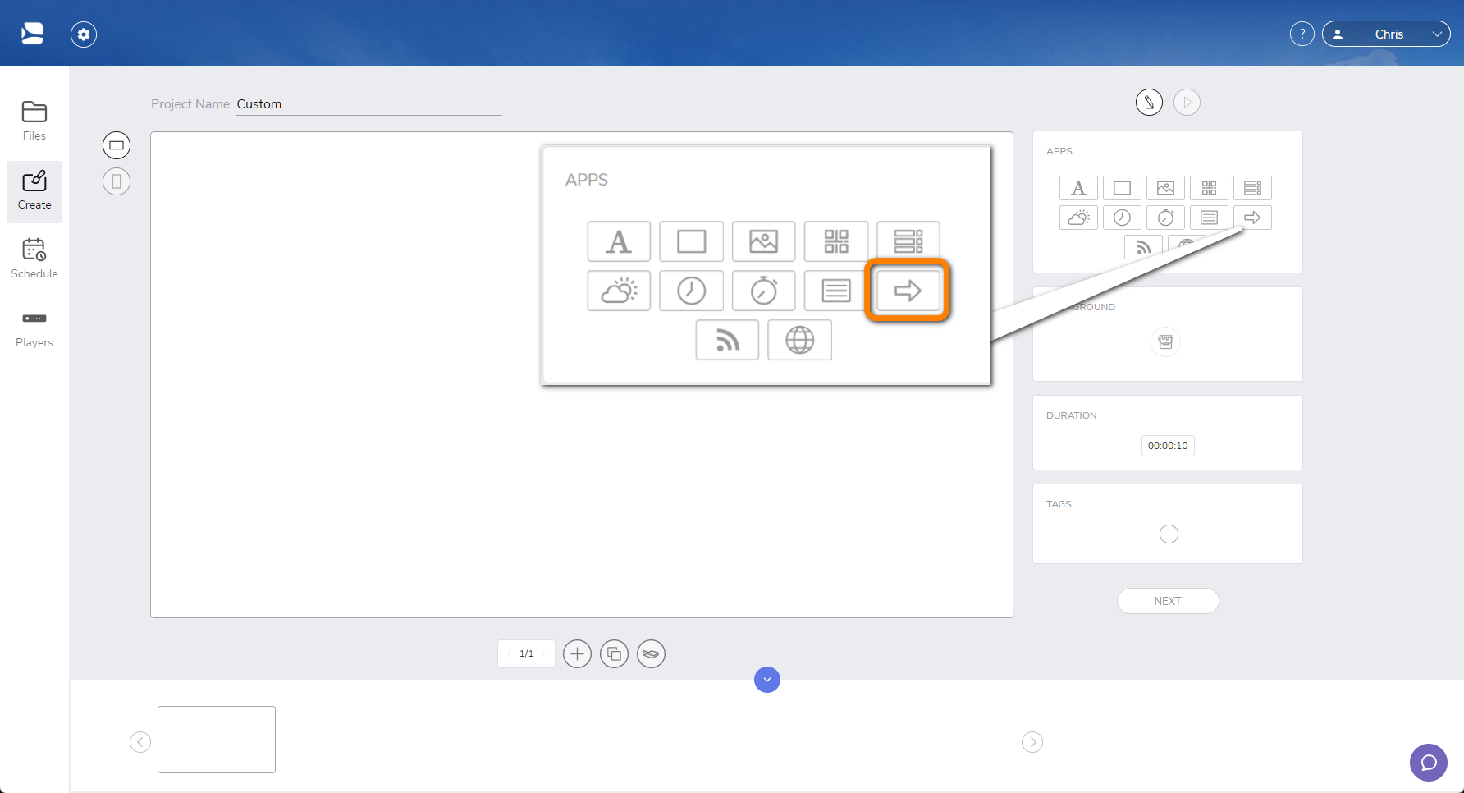The image size is (1464, 793).
Task: Click the NEXT button
Action: coord(1167,600)
